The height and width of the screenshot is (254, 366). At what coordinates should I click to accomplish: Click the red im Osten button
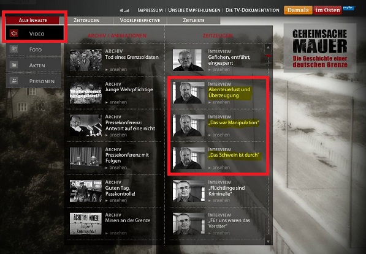point(327,10)
